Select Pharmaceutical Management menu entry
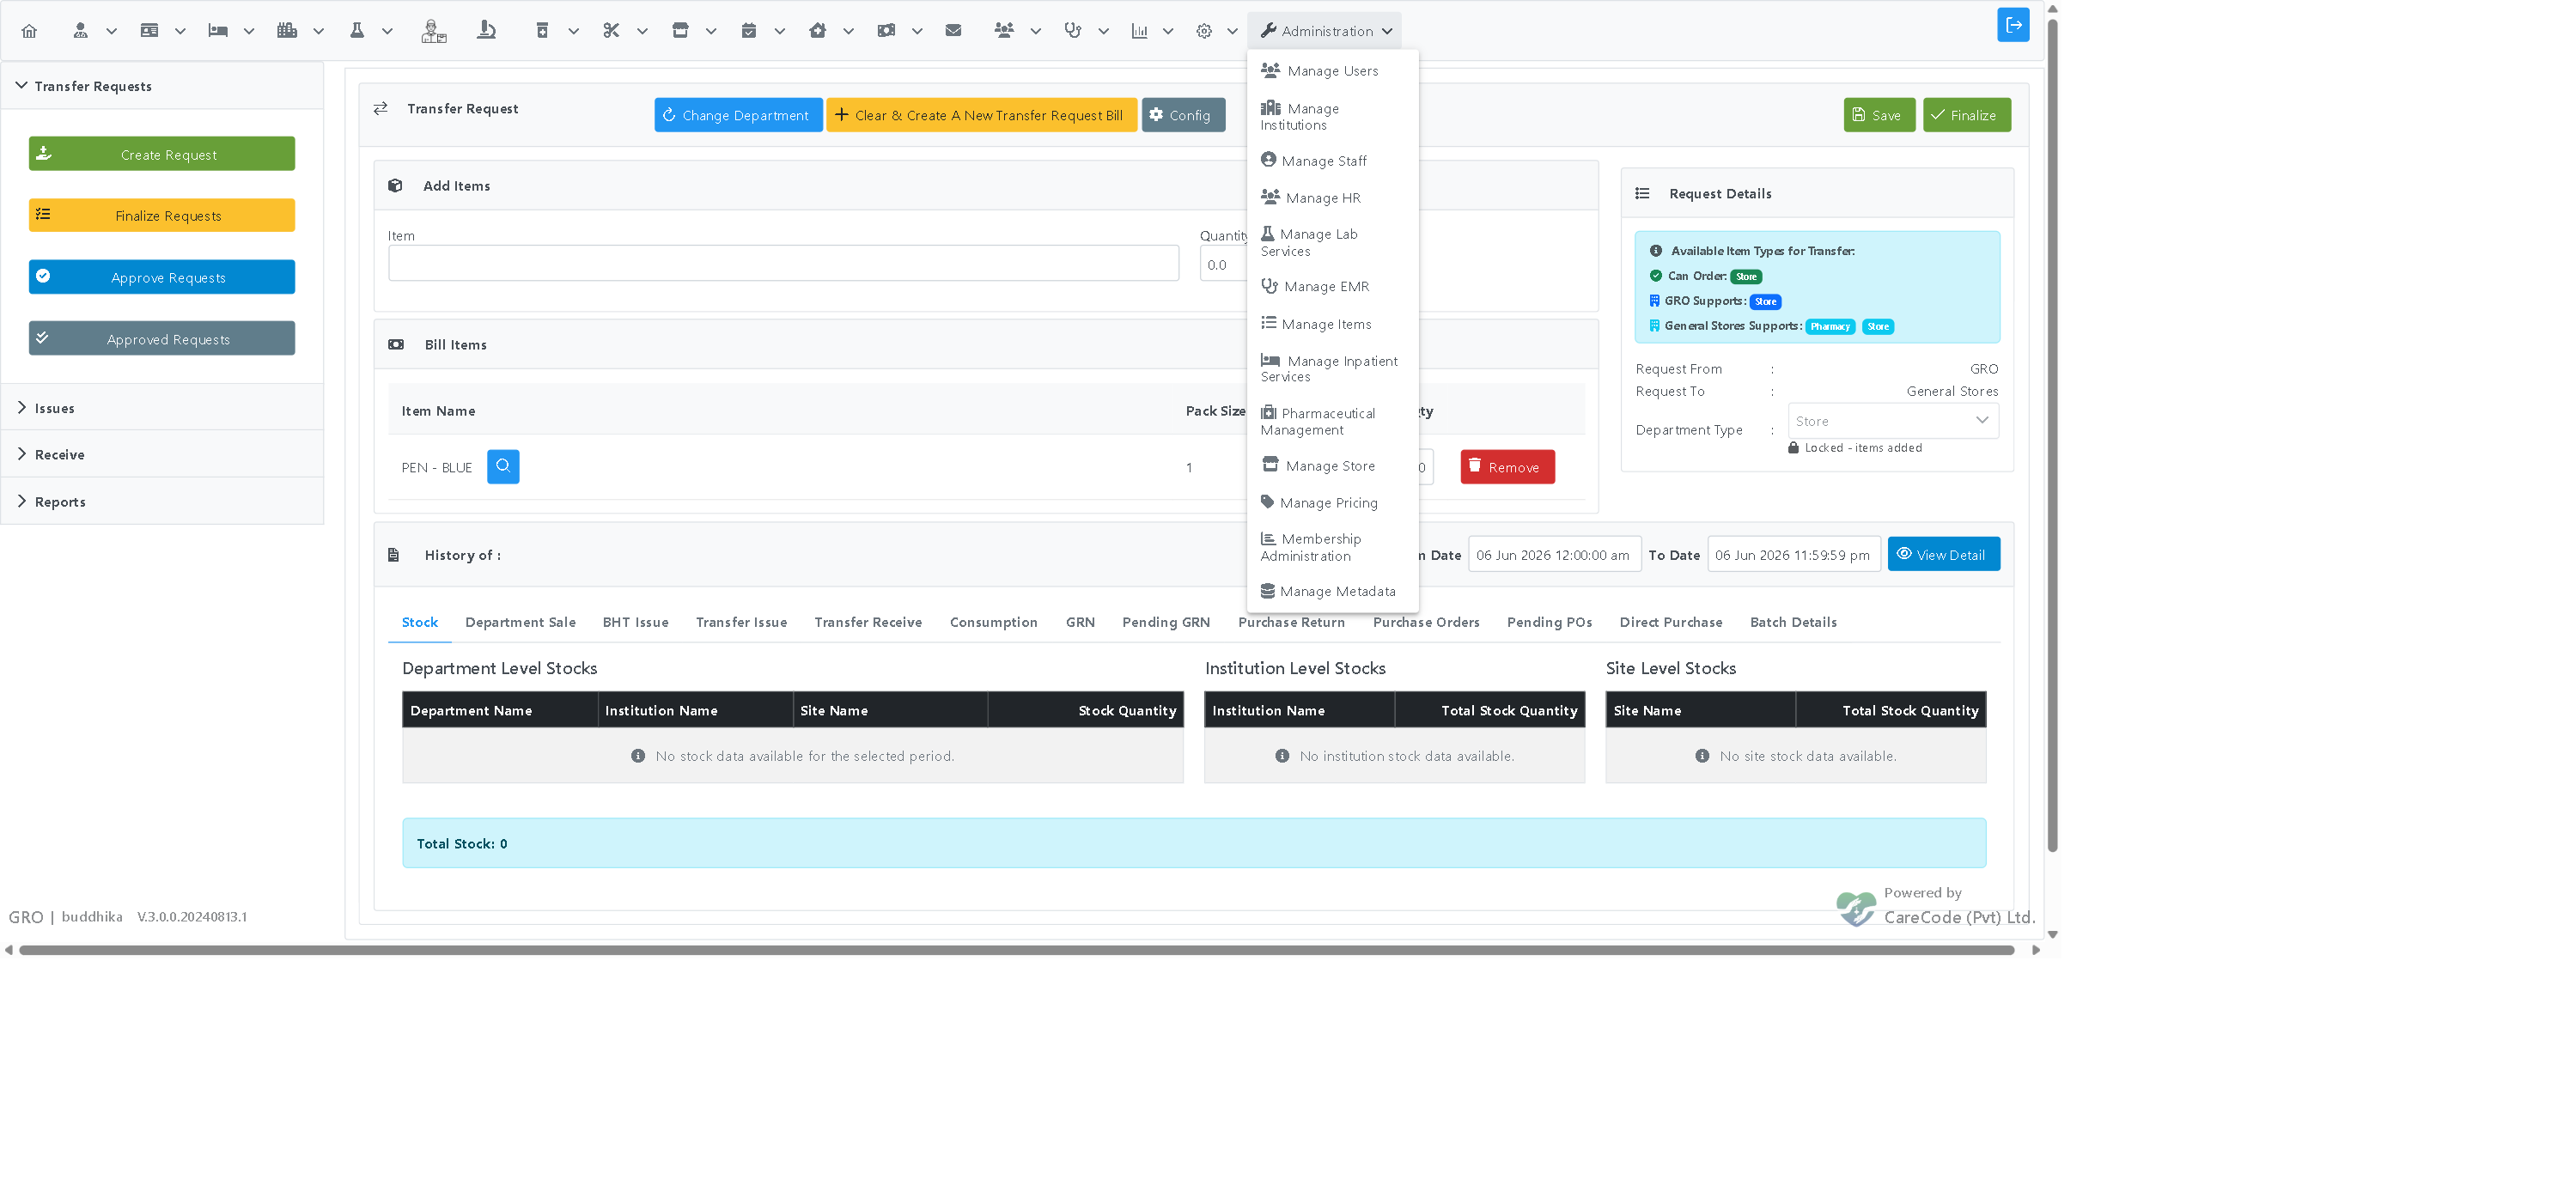 (x=1332, y=421)
